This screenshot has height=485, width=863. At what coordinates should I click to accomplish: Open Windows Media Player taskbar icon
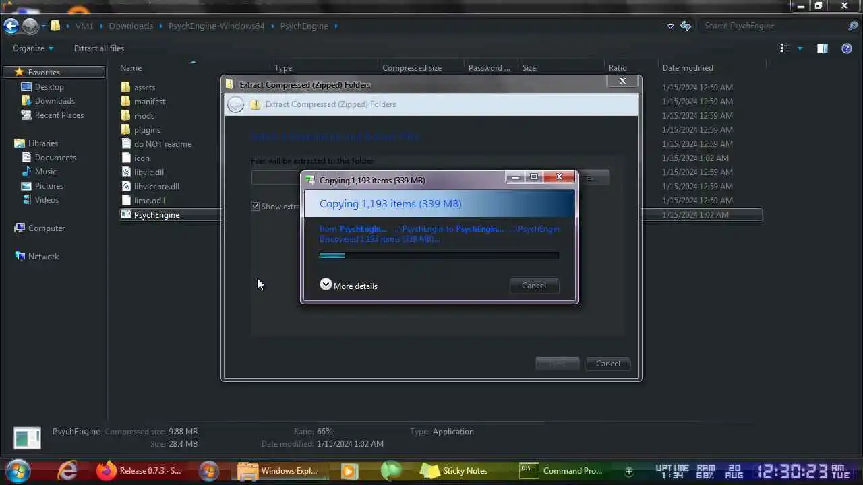tap(349, 470)
